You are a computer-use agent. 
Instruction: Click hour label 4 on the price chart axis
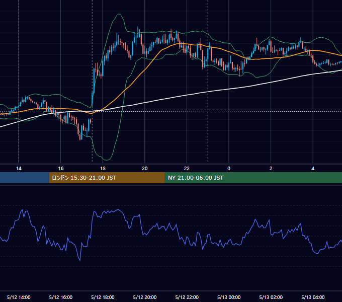coord(313,169)
